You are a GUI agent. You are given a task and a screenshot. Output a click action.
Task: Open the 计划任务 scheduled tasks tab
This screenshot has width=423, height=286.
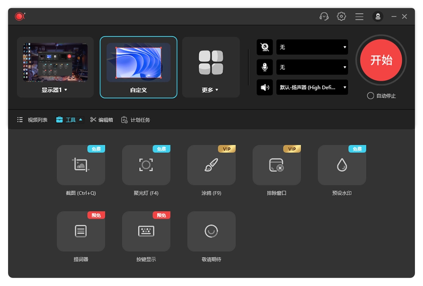coord(136,120)
